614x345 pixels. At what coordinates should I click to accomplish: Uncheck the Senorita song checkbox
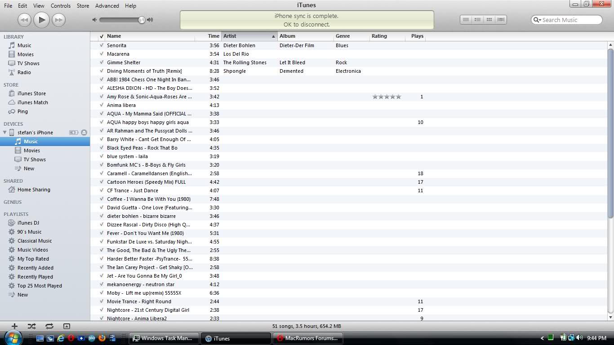click(x=102, y=45)
